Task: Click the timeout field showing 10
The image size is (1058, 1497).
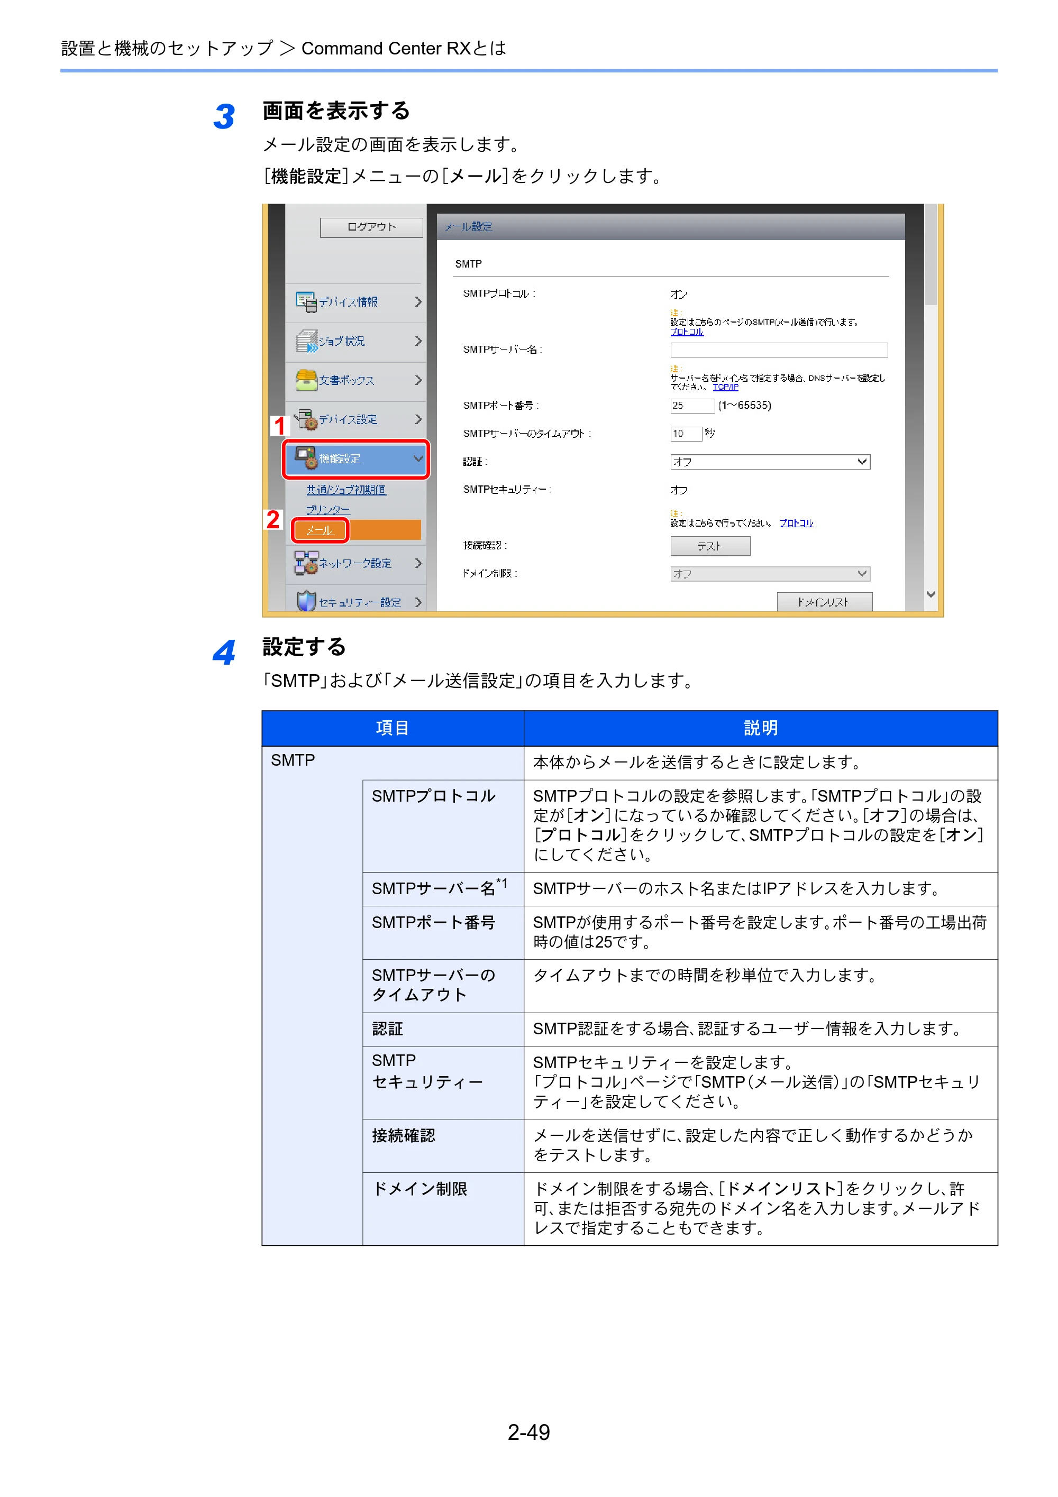Action: coord(686,434)
